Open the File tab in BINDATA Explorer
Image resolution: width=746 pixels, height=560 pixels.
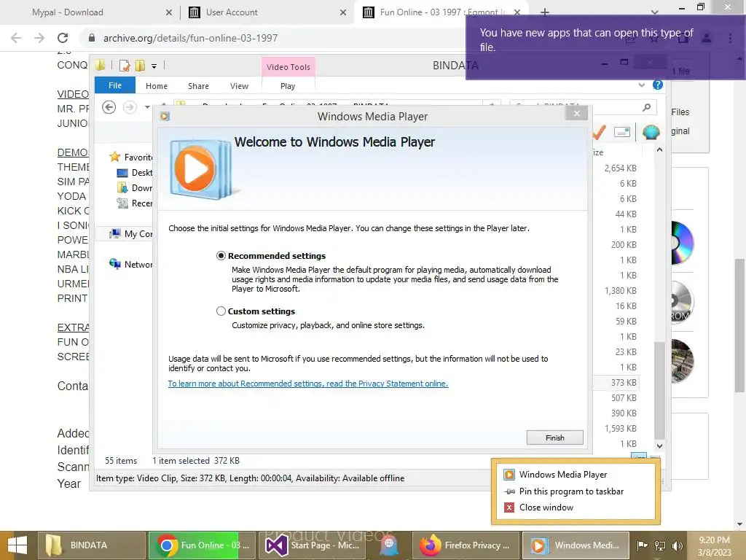click(115, 86)
